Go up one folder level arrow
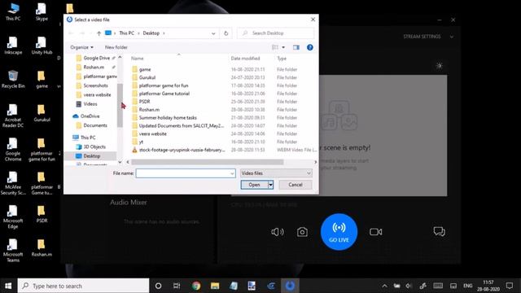This screenshot has width=521, height=293. [x=99, y=33]
